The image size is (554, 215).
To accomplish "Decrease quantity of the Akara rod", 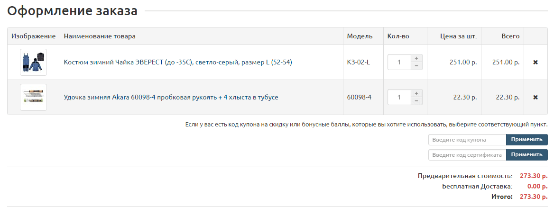I will pyautogui.click(x=416, y=101).
